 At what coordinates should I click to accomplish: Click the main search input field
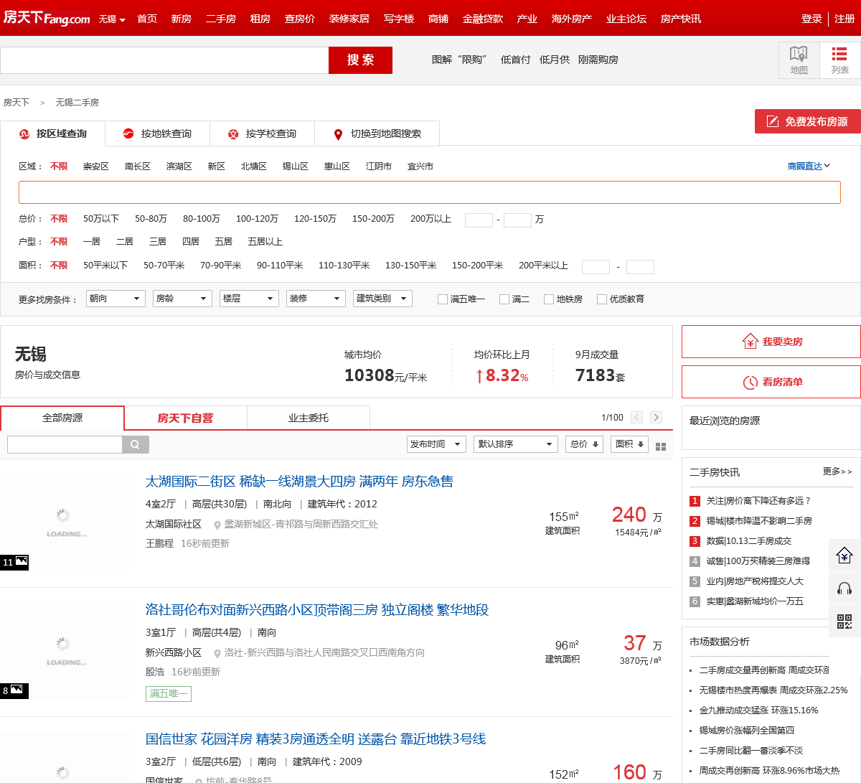[x=164, y=60]
